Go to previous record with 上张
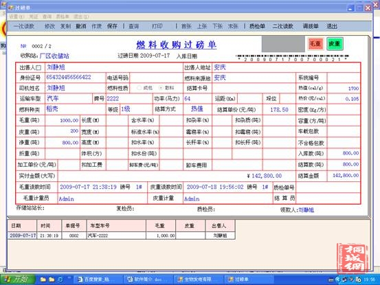Viewport: 380px width, 285px height. pos(202,26)
